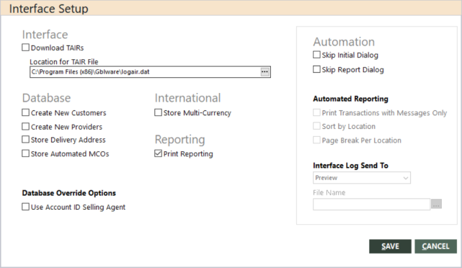
Task: Click the CANCEL button
Action: click(436, 246)
